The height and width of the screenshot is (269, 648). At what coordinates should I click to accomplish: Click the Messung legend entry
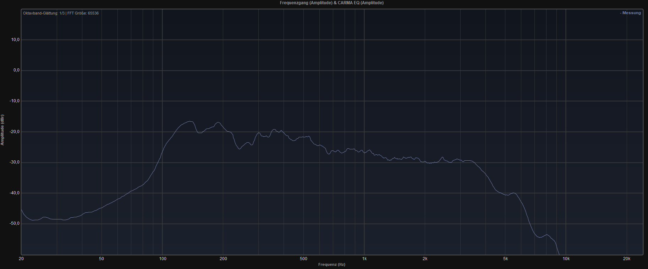630,13
